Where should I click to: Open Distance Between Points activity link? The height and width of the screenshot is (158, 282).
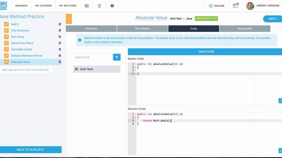(x=26, y=56)
